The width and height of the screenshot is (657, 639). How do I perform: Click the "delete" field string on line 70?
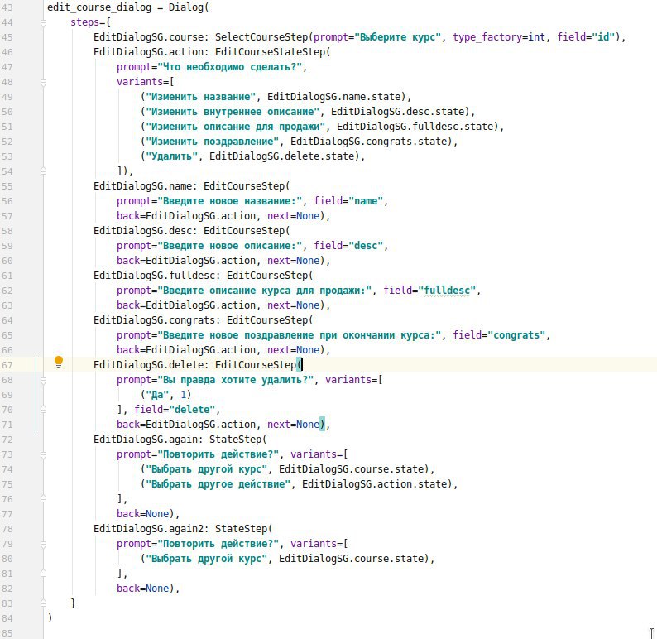pyautogui.click(x=192, y=410)
